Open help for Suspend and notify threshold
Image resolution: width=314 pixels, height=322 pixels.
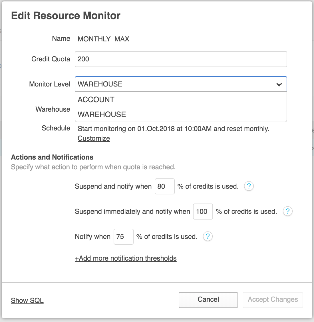click(x=249, y=186)
